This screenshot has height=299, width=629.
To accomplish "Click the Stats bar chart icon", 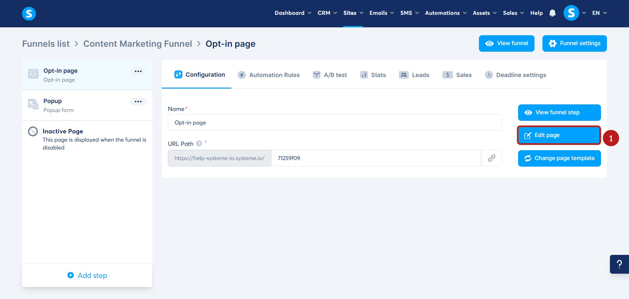I will pos(364,75).
